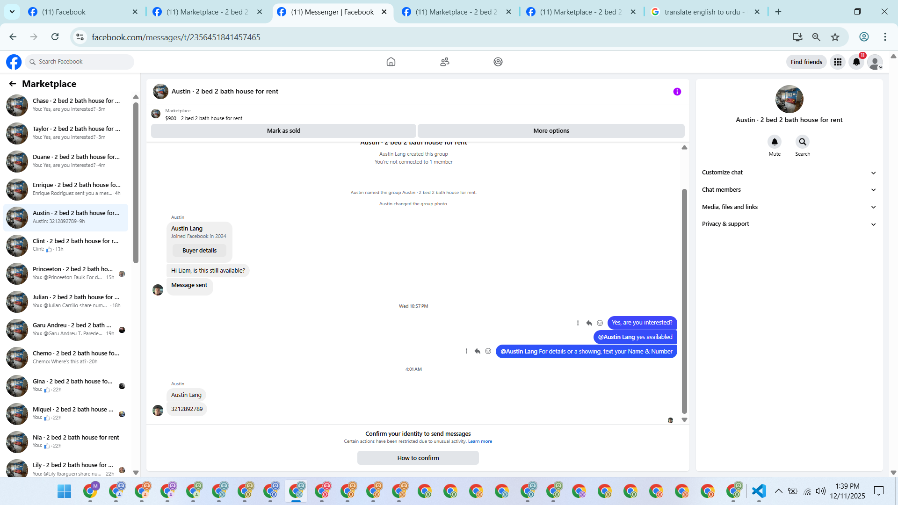Click the Mute bell icon
This screenshot has height=505, width=898.
point(775,142)
